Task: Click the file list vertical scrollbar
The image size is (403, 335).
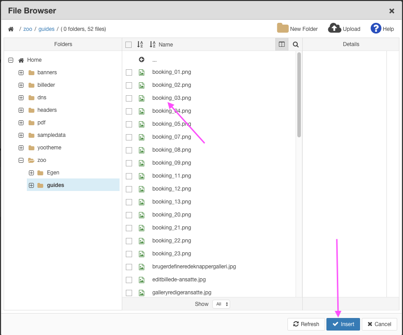Action: click(x=299, y=95)
